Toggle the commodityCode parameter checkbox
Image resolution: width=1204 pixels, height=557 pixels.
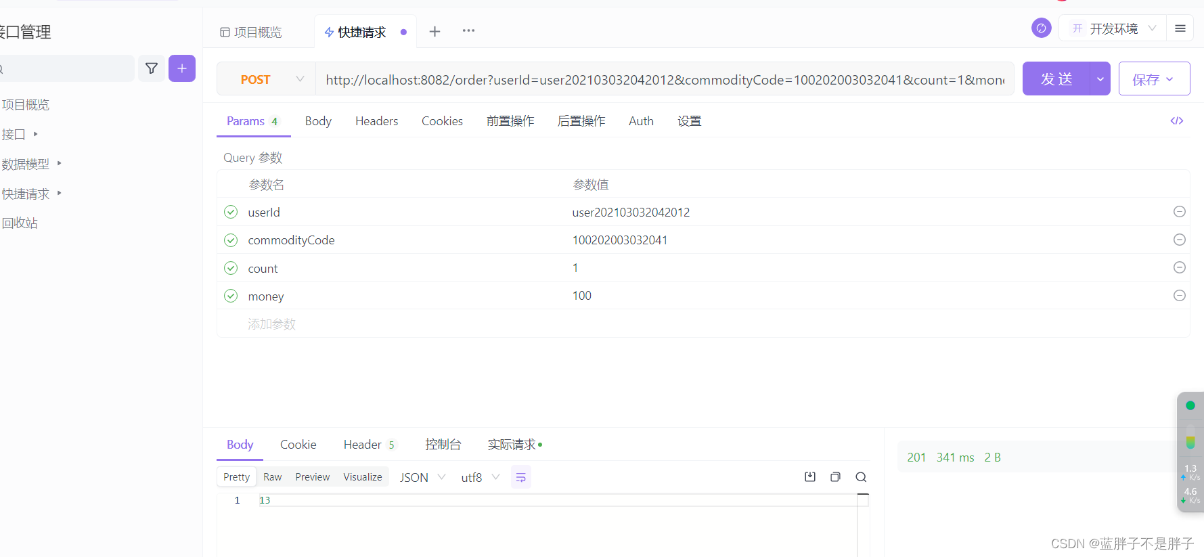[x=231, y=240]
